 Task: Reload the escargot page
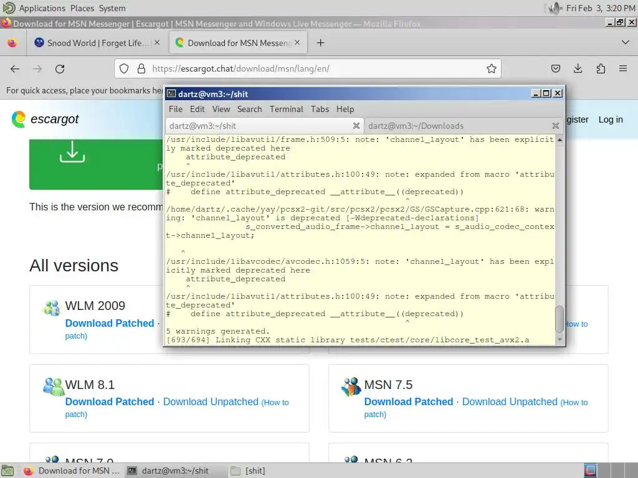tap(60, 68)
